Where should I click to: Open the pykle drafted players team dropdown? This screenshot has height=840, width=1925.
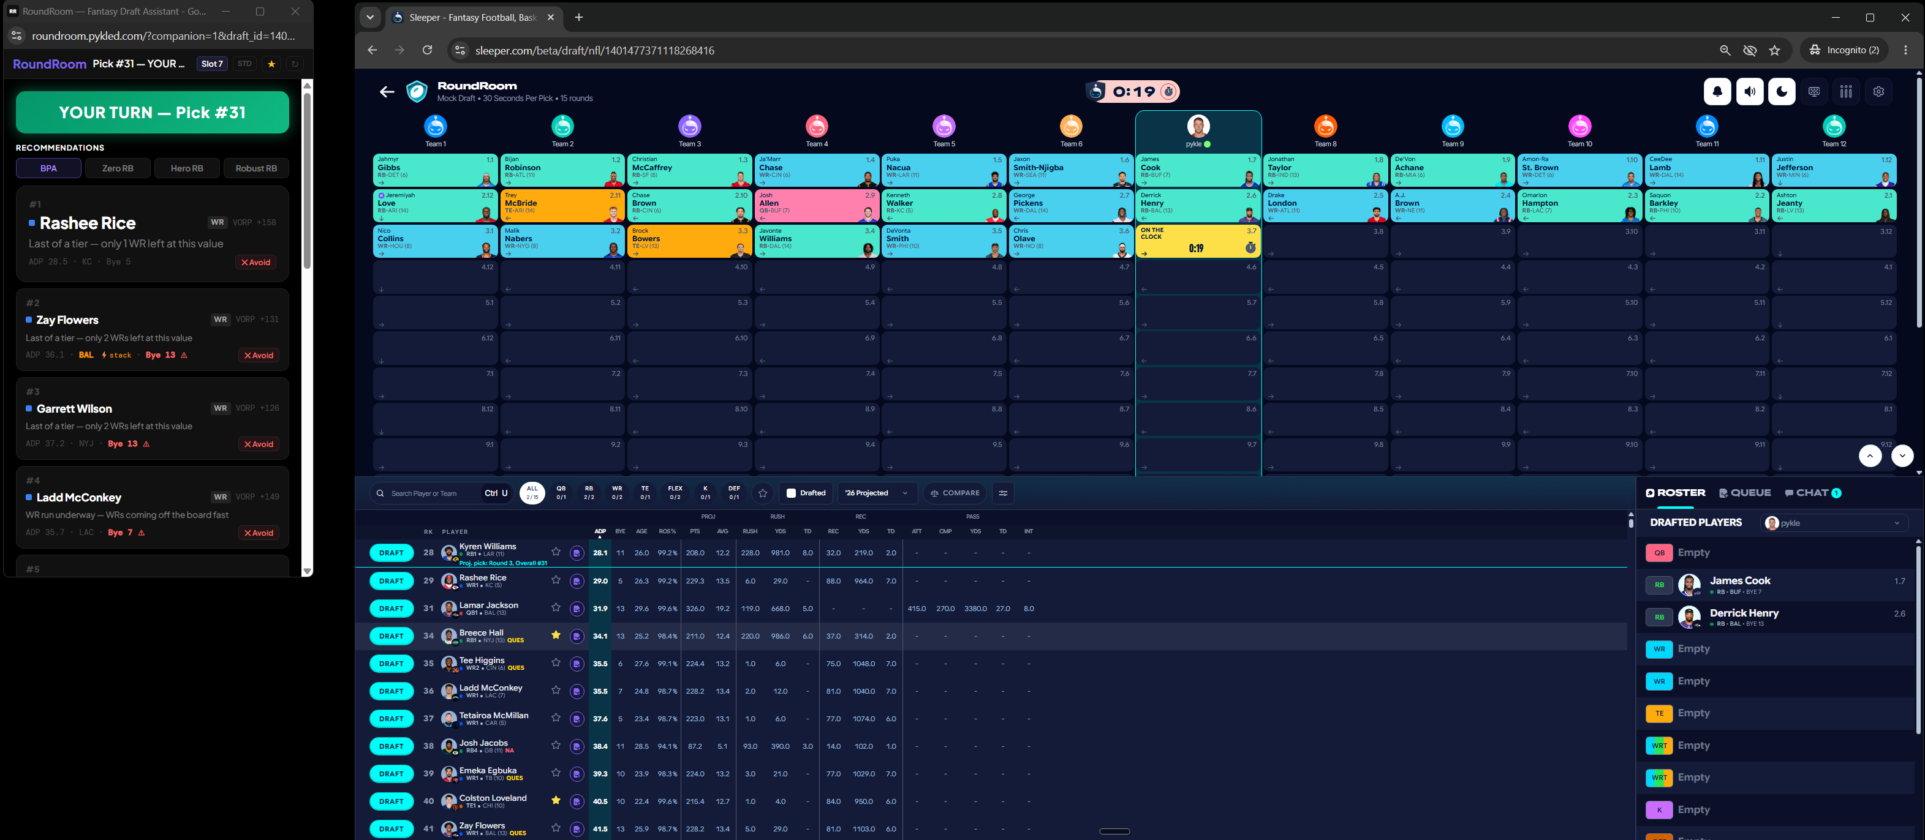(x=1833, y=523)
